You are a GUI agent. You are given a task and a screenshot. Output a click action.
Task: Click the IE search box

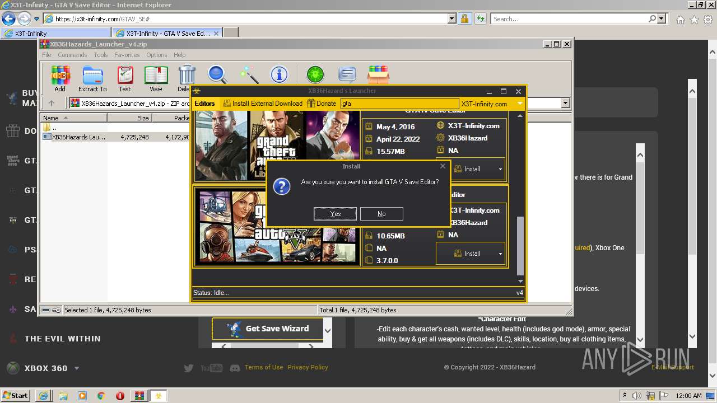(x=570, y=19)
